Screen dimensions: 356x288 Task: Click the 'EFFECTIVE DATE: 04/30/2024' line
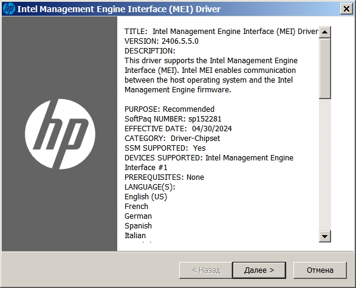pos(178,129)
